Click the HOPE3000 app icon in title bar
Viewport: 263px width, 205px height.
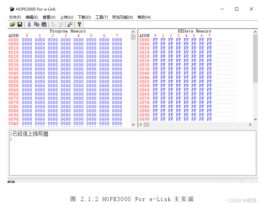tap(12, 9)
